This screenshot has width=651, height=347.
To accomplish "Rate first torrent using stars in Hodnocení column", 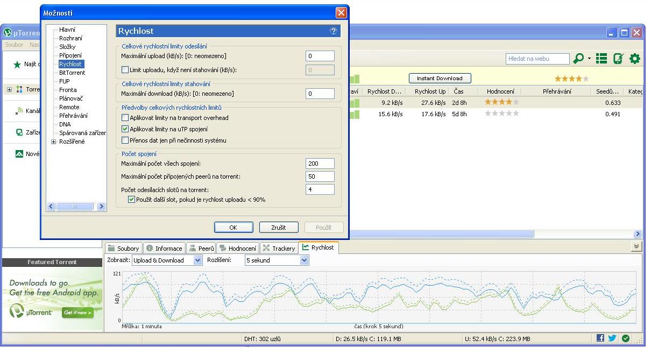I will 502,102.
